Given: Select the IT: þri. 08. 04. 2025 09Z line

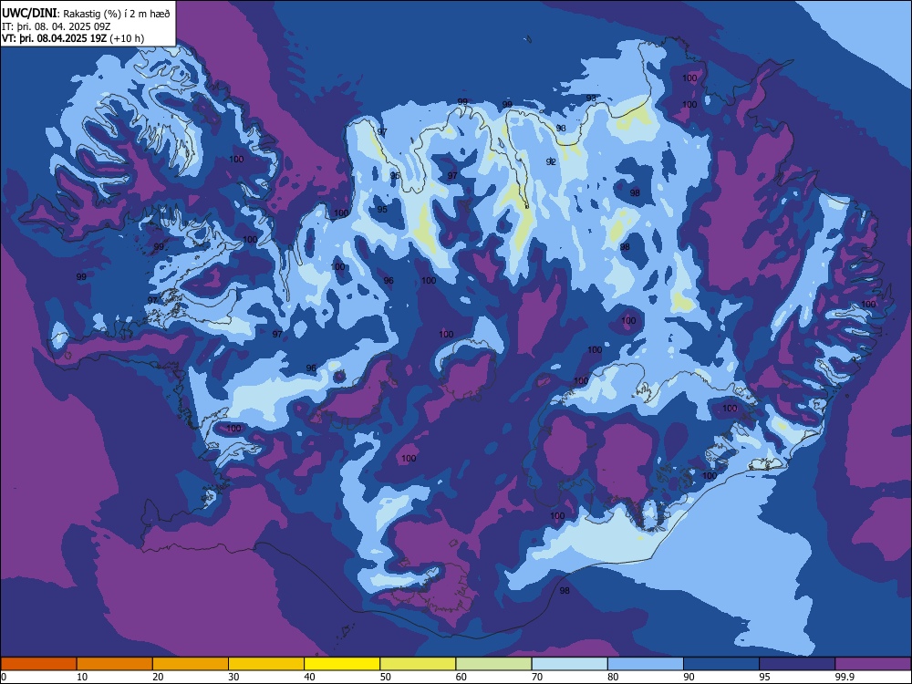Looking at the screenshot, I should (57, 26).
